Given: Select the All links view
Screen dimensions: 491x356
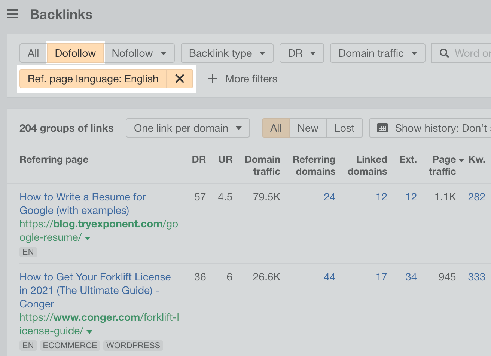Looking at the screenshot, I should [x=276, y=128].
